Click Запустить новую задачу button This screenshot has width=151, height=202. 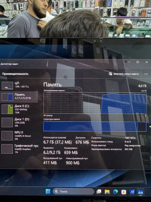(124, 74)
